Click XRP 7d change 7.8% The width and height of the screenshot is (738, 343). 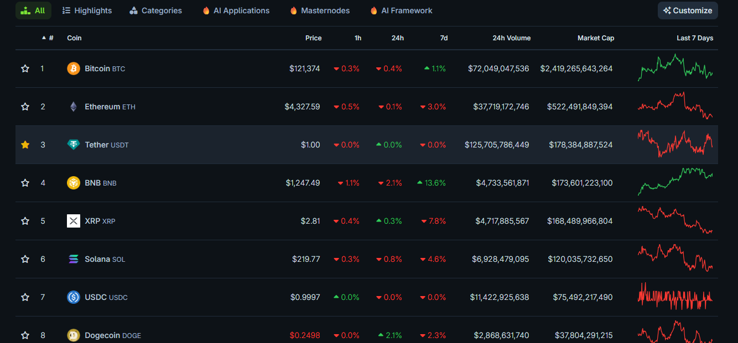coord(433,221)
